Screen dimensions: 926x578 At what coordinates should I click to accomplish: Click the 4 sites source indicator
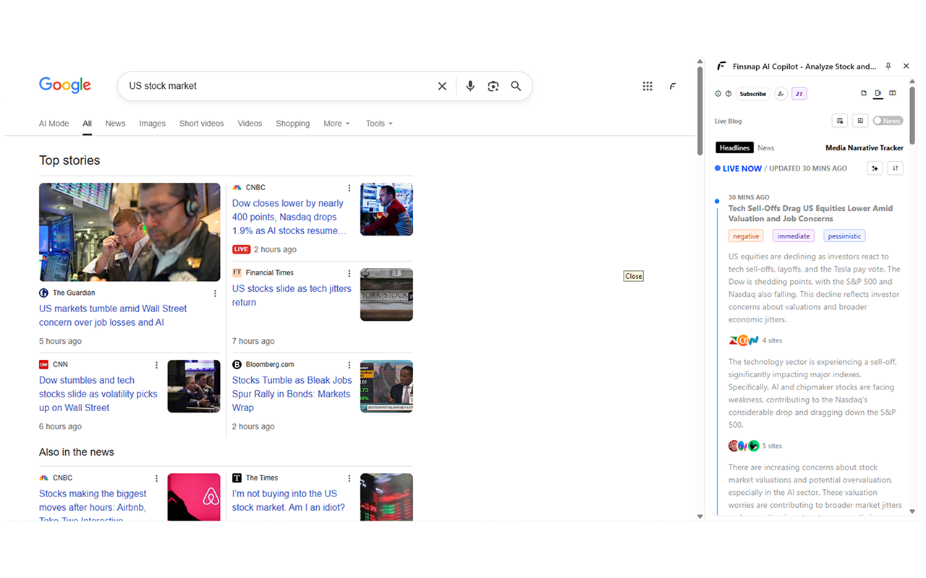click(755, 340)
